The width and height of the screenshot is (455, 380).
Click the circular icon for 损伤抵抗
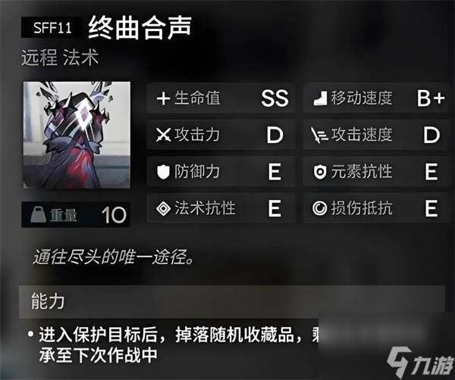coord(319,208)
